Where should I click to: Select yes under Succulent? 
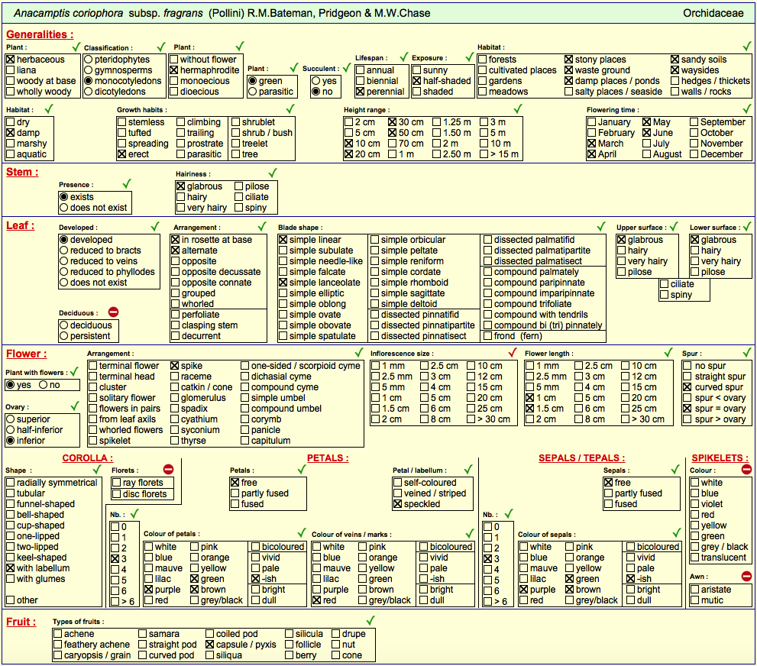[316, 81]
